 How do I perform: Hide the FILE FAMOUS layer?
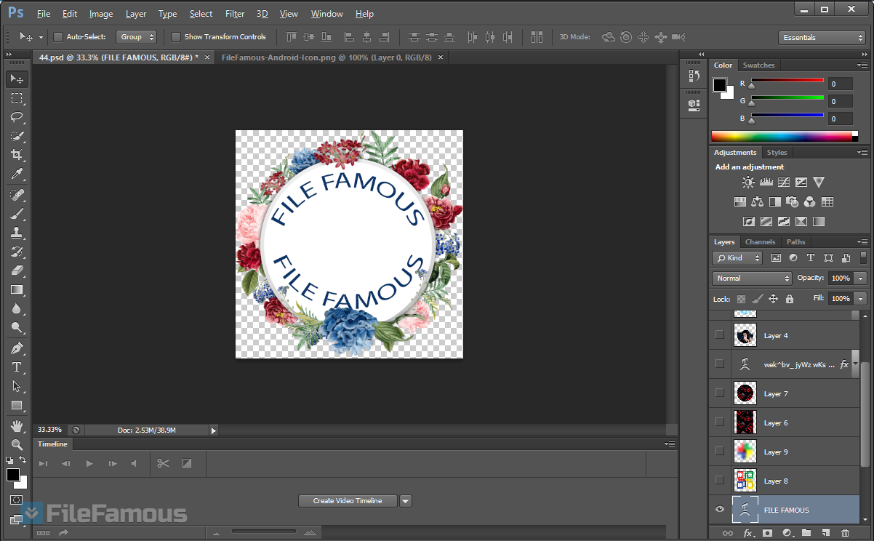(x=720, y=510)
